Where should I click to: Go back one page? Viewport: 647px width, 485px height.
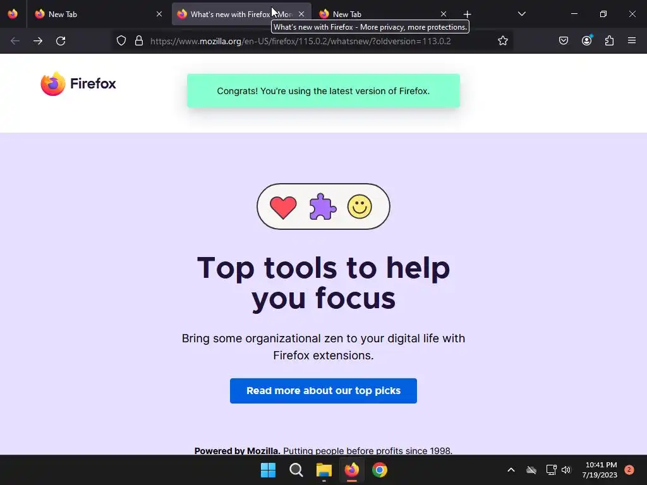15,41
